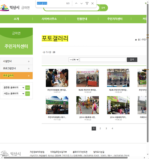
Task: Go to page 3 of gallery
Action: (106, 129)
